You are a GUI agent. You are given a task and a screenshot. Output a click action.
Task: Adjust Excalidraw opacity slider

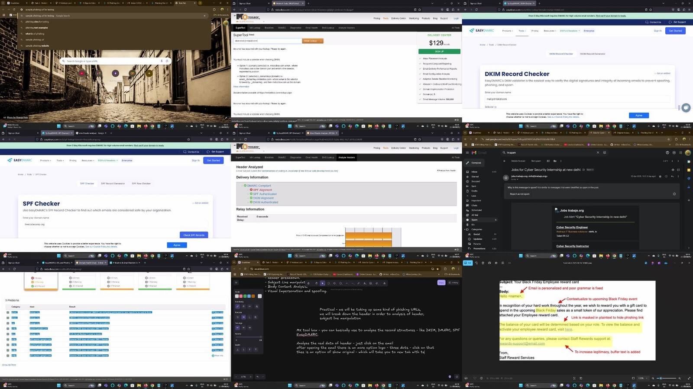click(249, 337)
